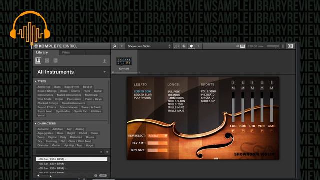
Task: Solo the RIB mic channel
Action: tap(252, 83)
